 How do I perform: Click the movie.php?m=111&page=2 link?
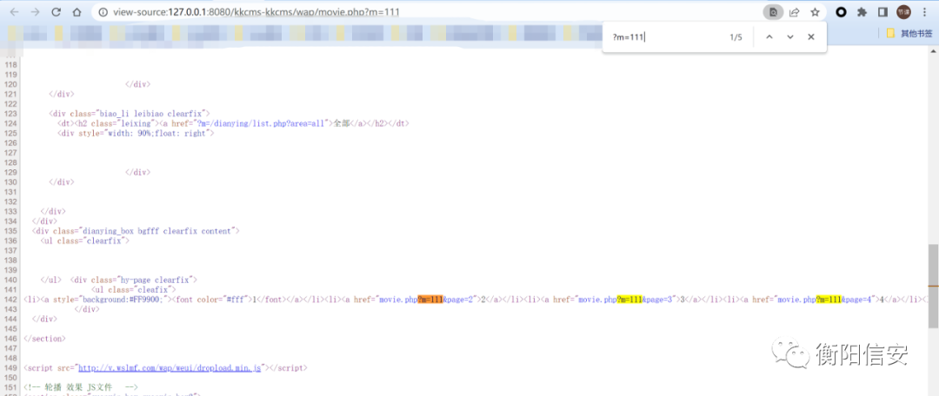(x=426, y=299)
